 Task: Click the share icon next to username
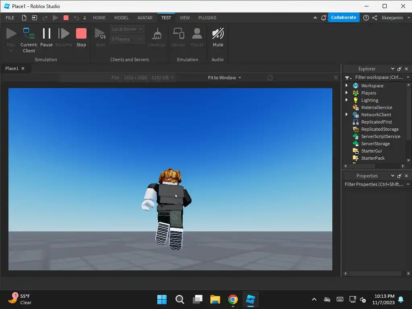375,18
